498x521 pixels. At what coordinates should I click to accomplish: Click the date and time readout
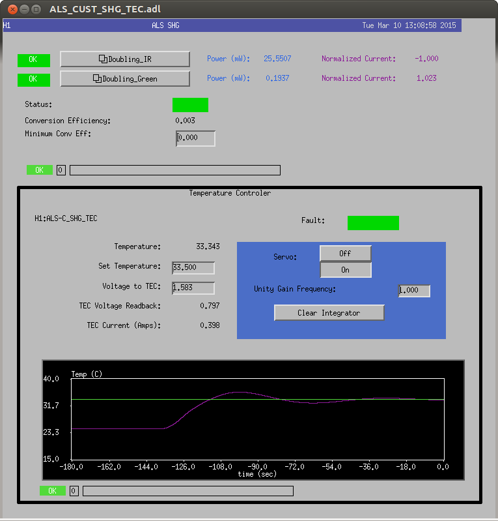pos(409,25)
